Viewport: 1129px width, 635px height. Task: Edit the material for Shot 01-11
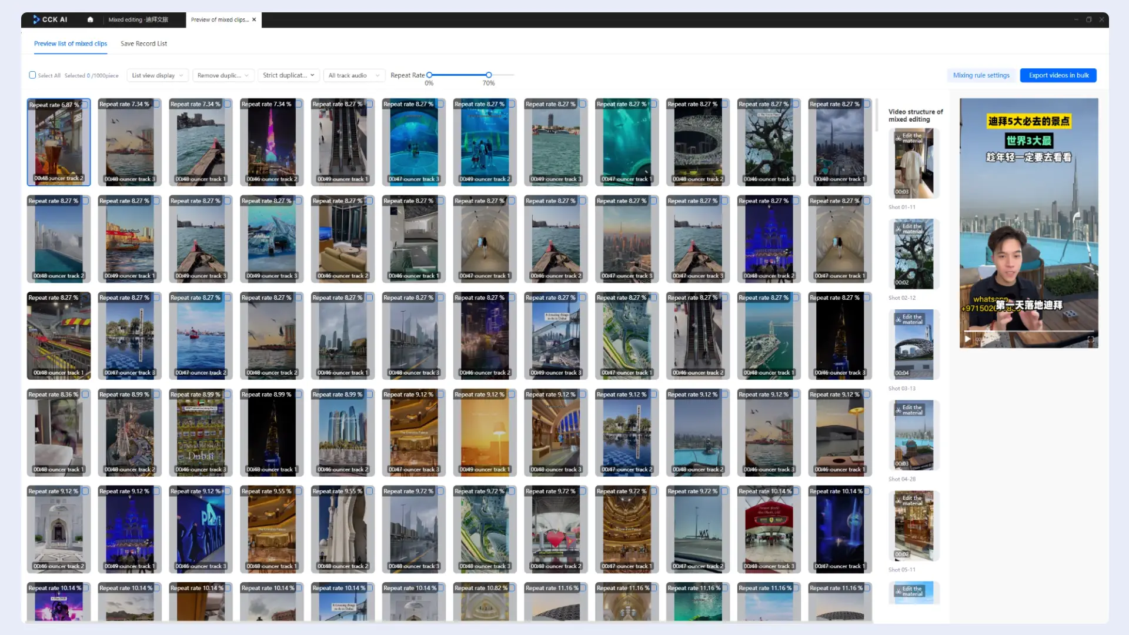[909, 138]
